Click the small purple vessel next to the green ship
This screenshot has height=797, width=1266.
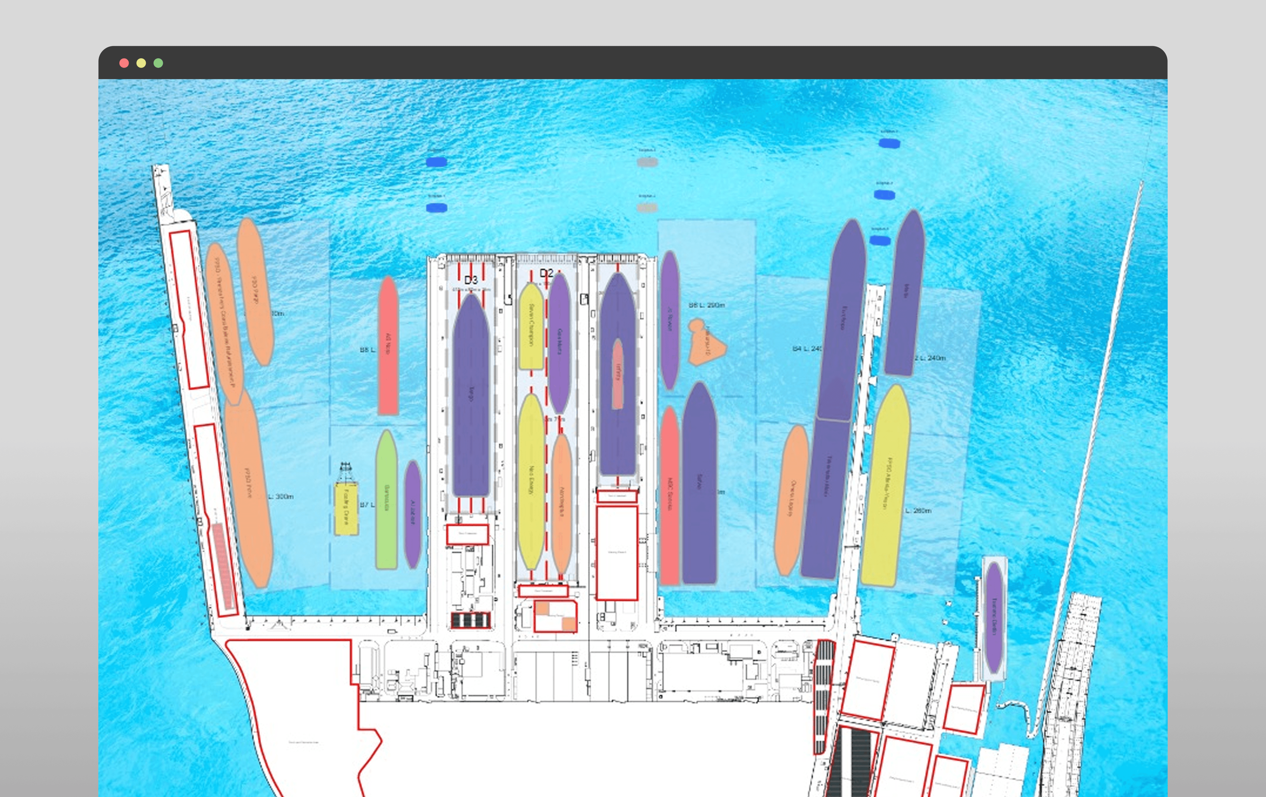(x=413, y=514)
